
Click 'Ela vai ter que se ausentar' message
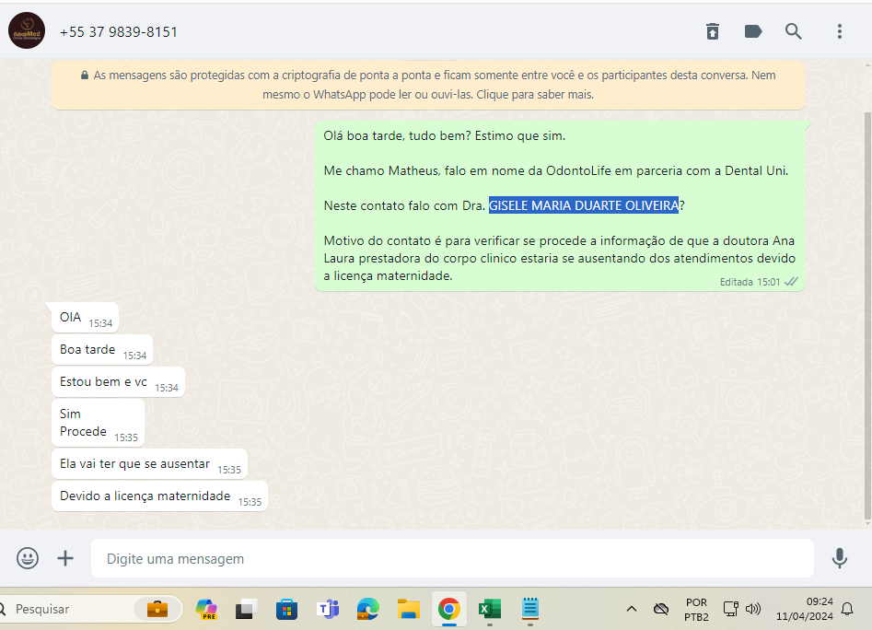point(149,463)
